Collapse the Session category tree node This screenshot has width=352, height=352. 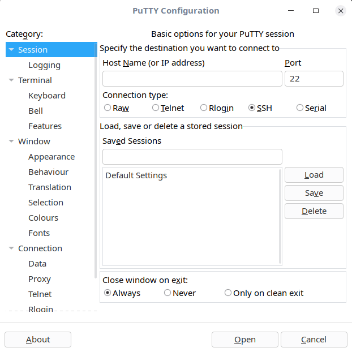(11, 50)
